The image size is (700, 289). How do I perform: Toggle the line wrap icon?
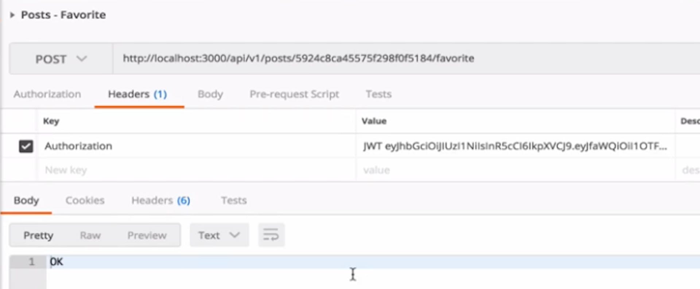271,235
